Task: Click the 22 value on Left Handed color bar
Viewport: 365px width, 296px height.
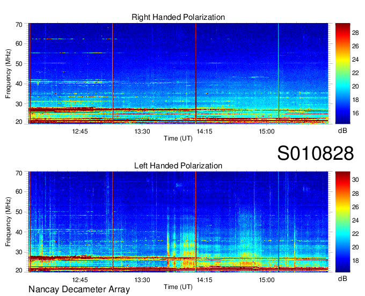Action: (355, 234)
